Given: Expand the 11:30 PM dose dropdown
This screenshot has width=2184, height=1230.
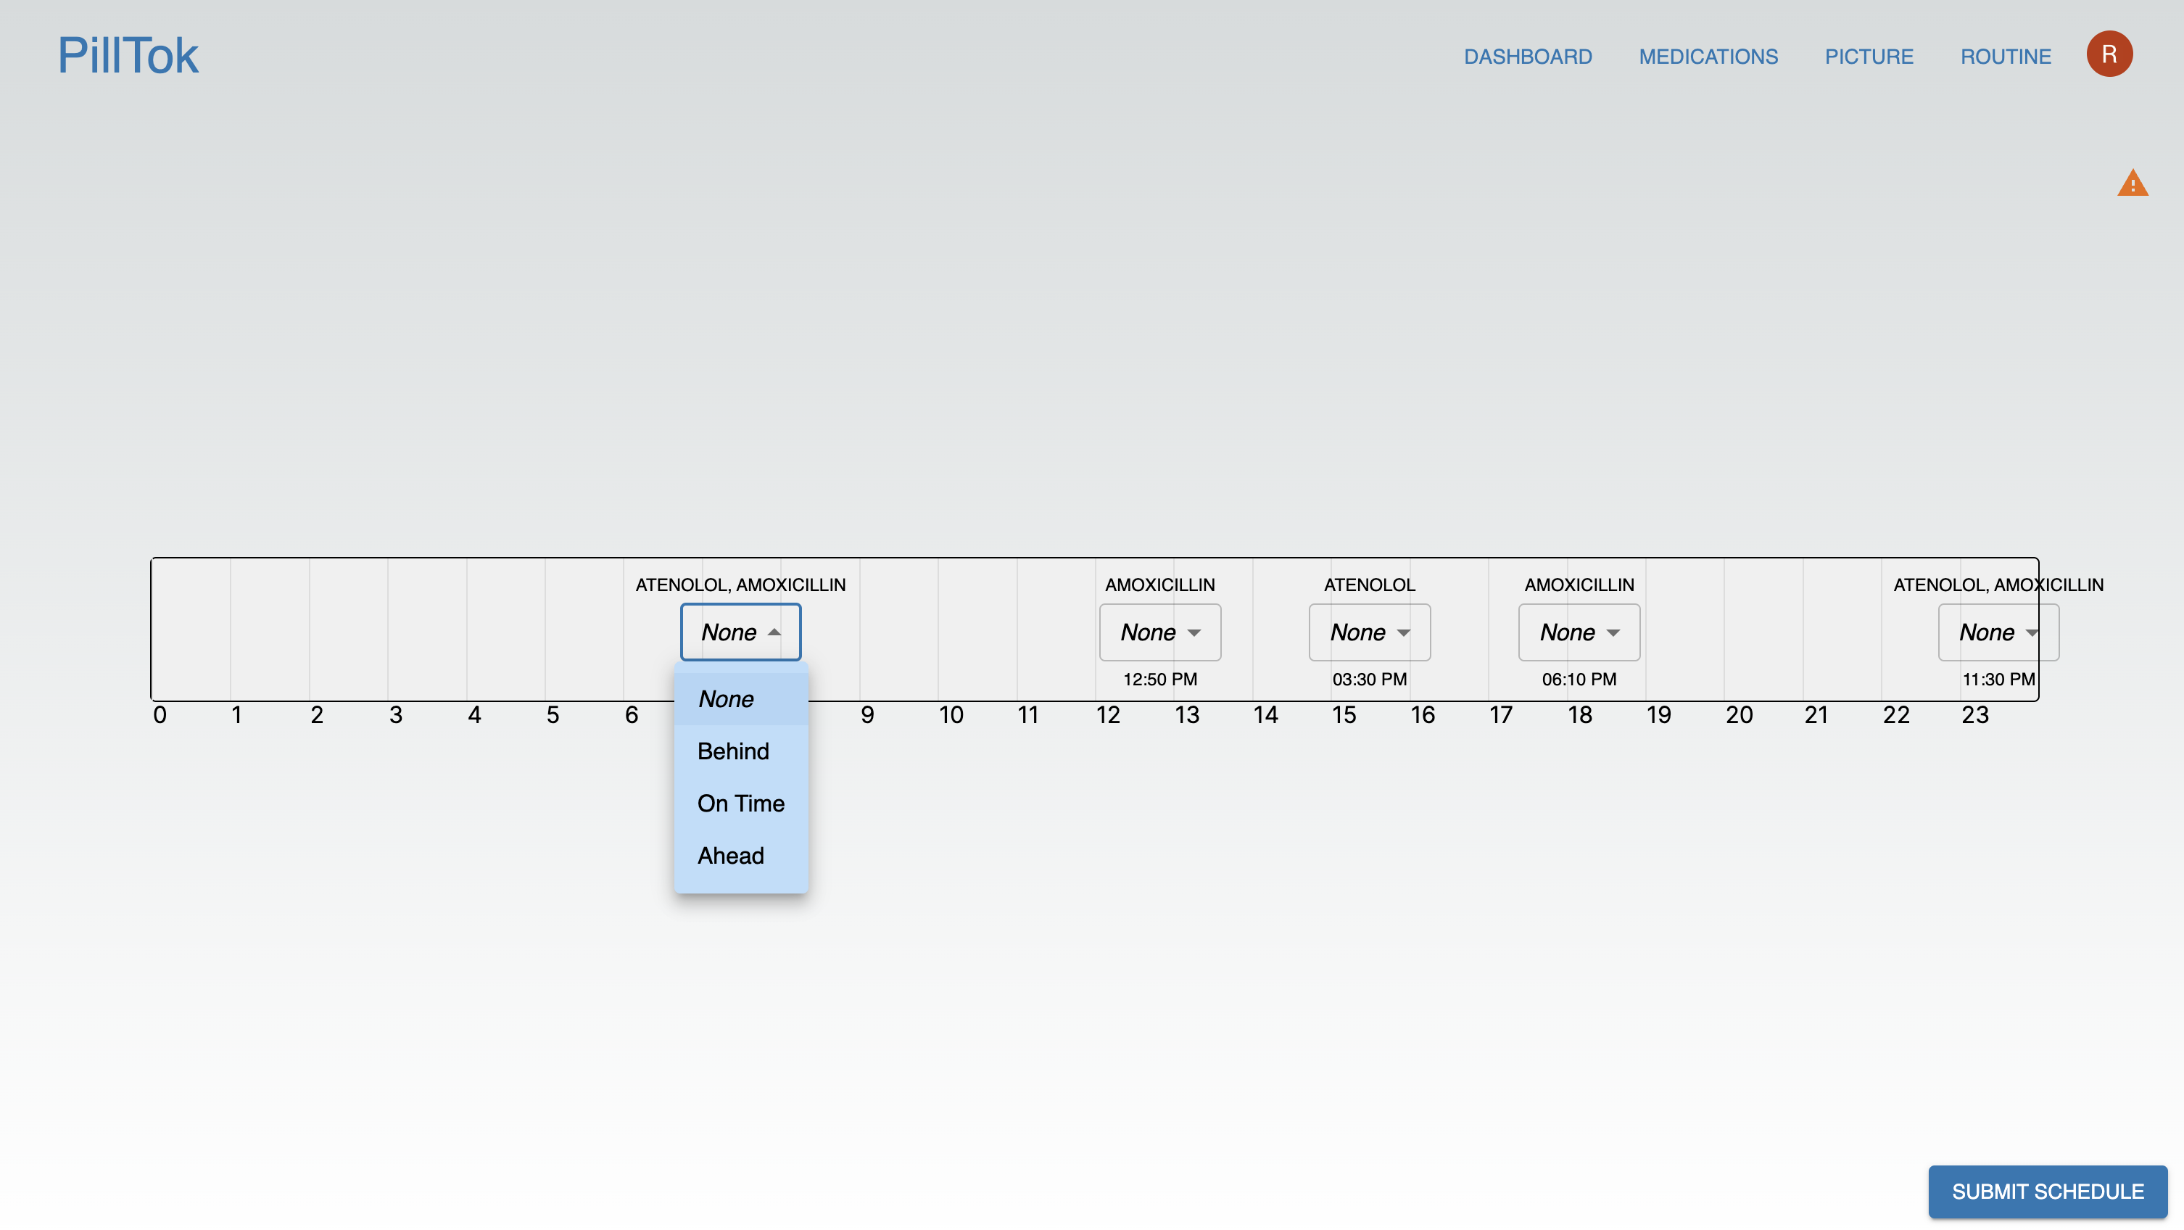Looking at the screenshot, I should coord(1997,632).
